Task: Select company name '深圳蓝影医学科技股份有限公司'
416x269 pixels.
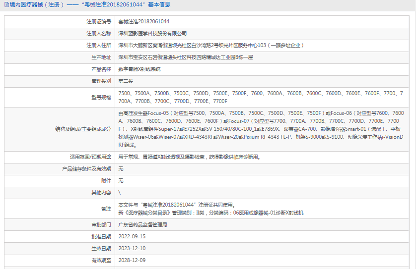Action: [152, 34]
